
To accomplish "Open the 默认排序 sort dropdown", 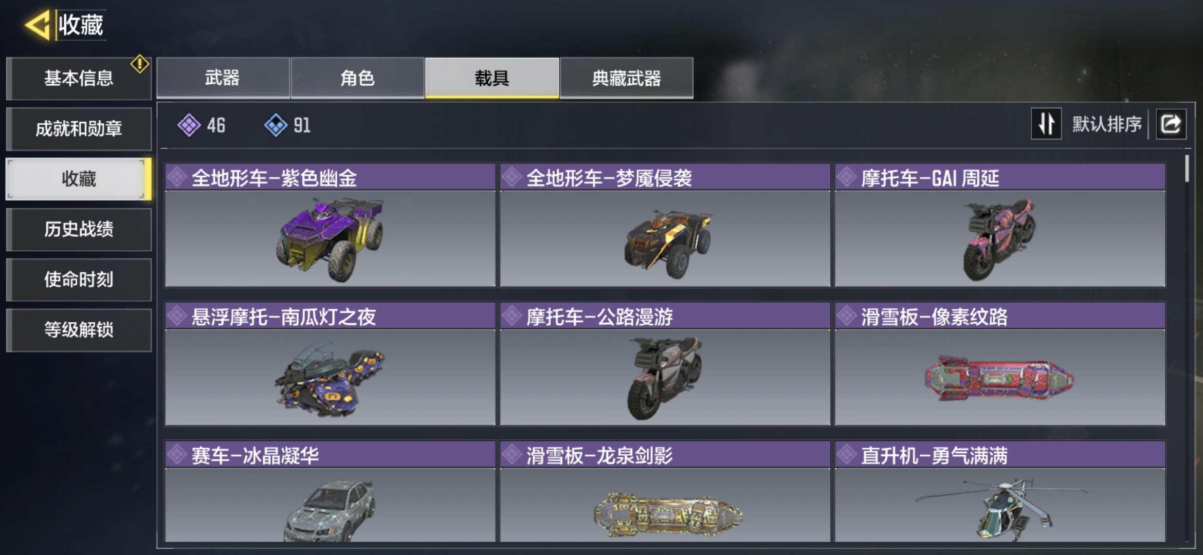I will coord(1106,124).
